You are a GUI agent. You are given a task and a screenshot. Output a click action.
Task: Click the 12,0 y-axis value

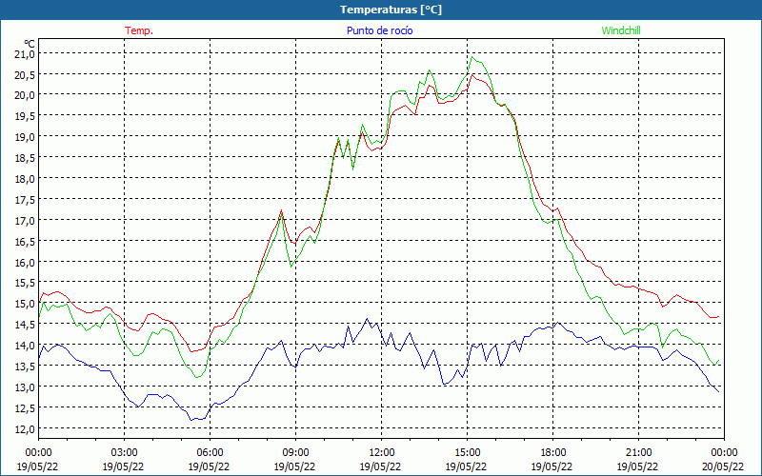point(25,429)
